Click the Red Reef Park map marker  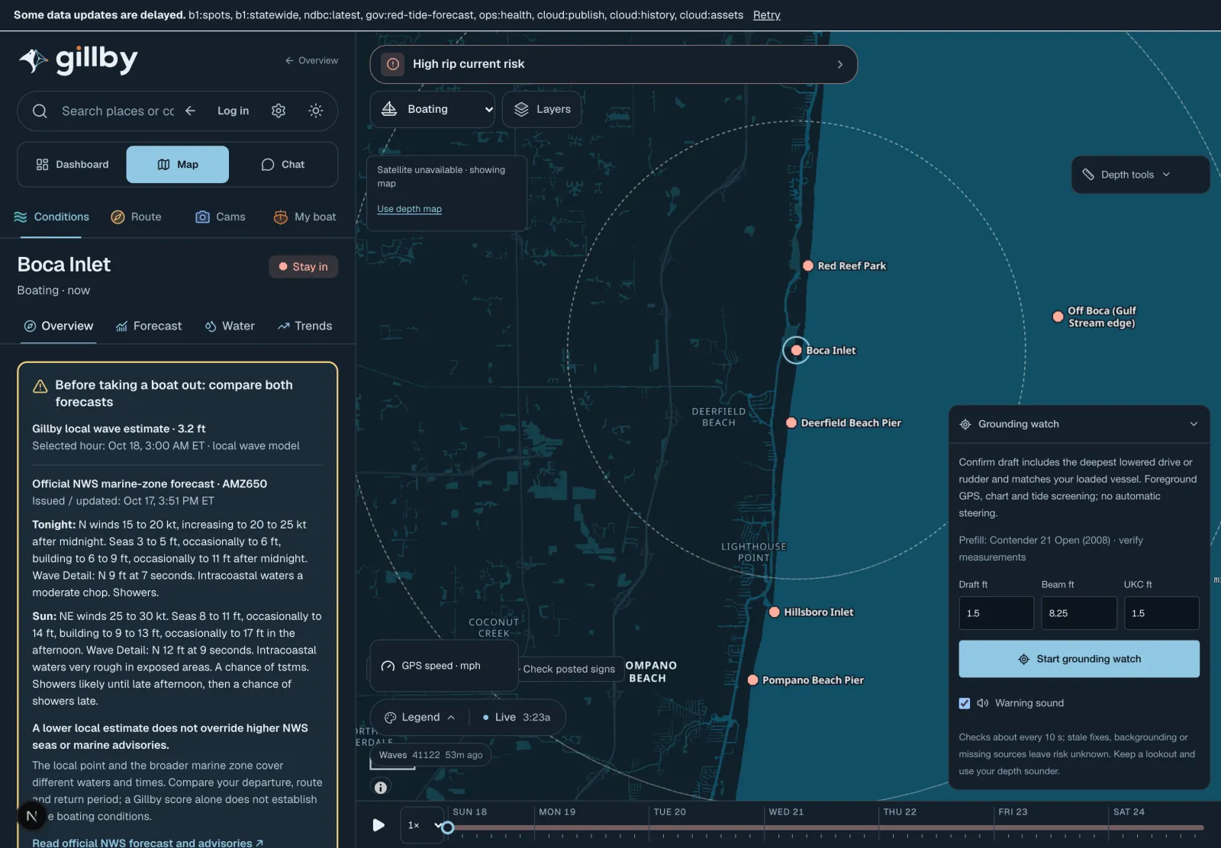pos(807,265)
